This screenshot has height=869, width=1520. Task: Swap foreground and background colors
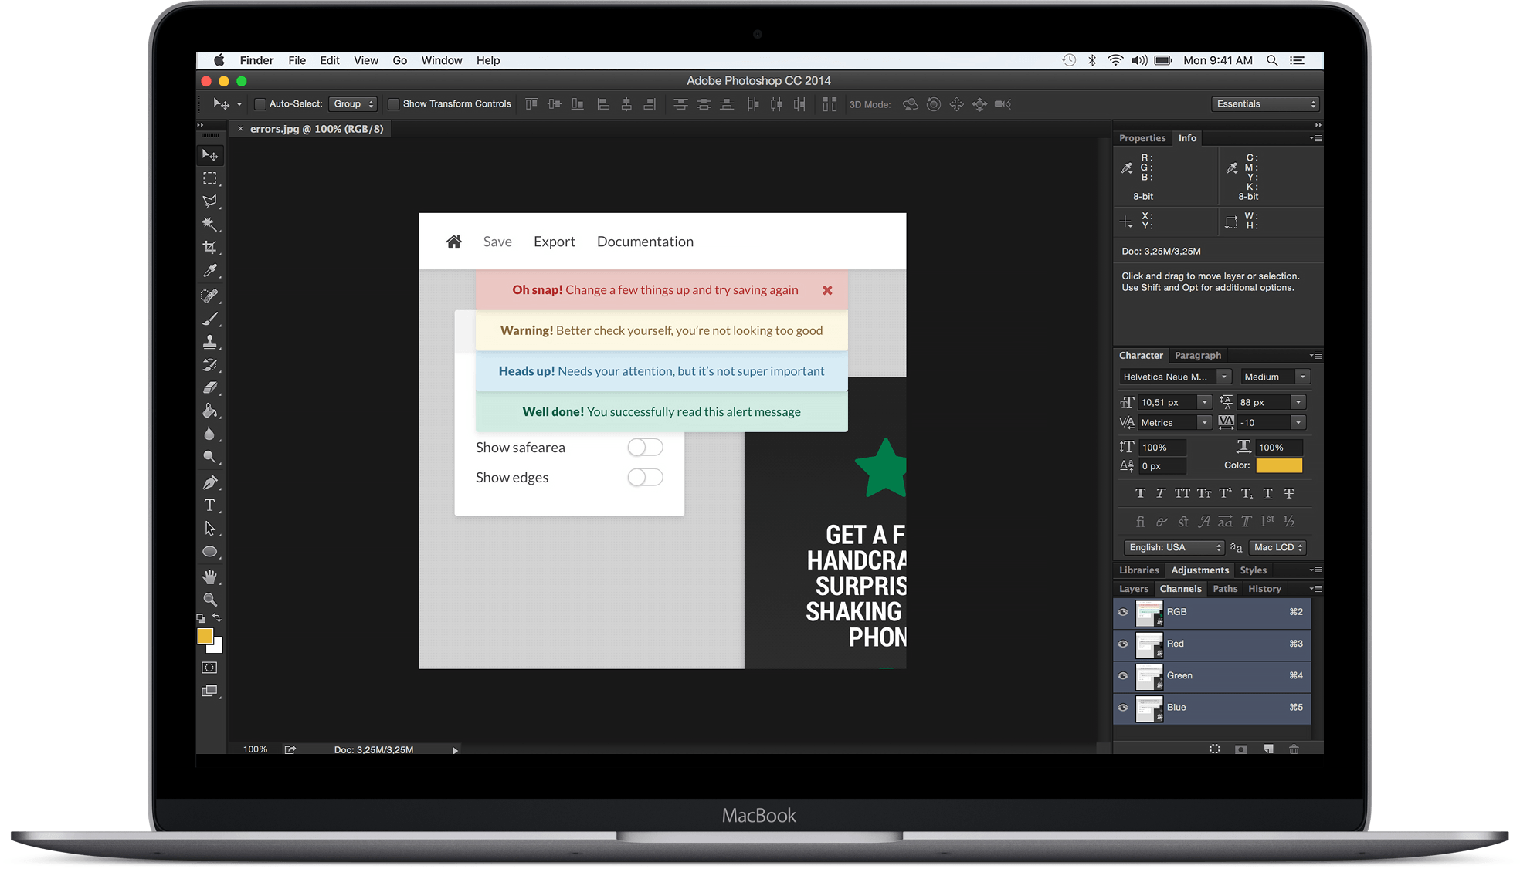(x=217, y=618)
